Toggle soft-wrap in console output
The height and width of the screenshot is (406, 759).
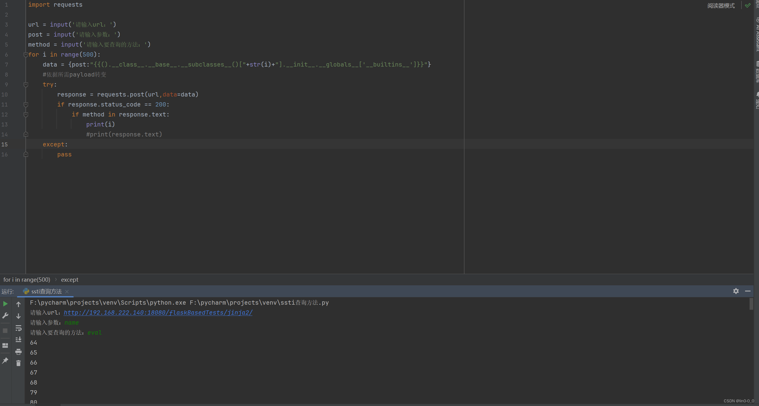pos(18,328)
